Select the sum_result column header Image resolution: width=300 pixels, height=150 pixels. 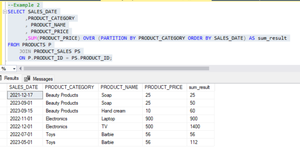(x=199, y=87)
